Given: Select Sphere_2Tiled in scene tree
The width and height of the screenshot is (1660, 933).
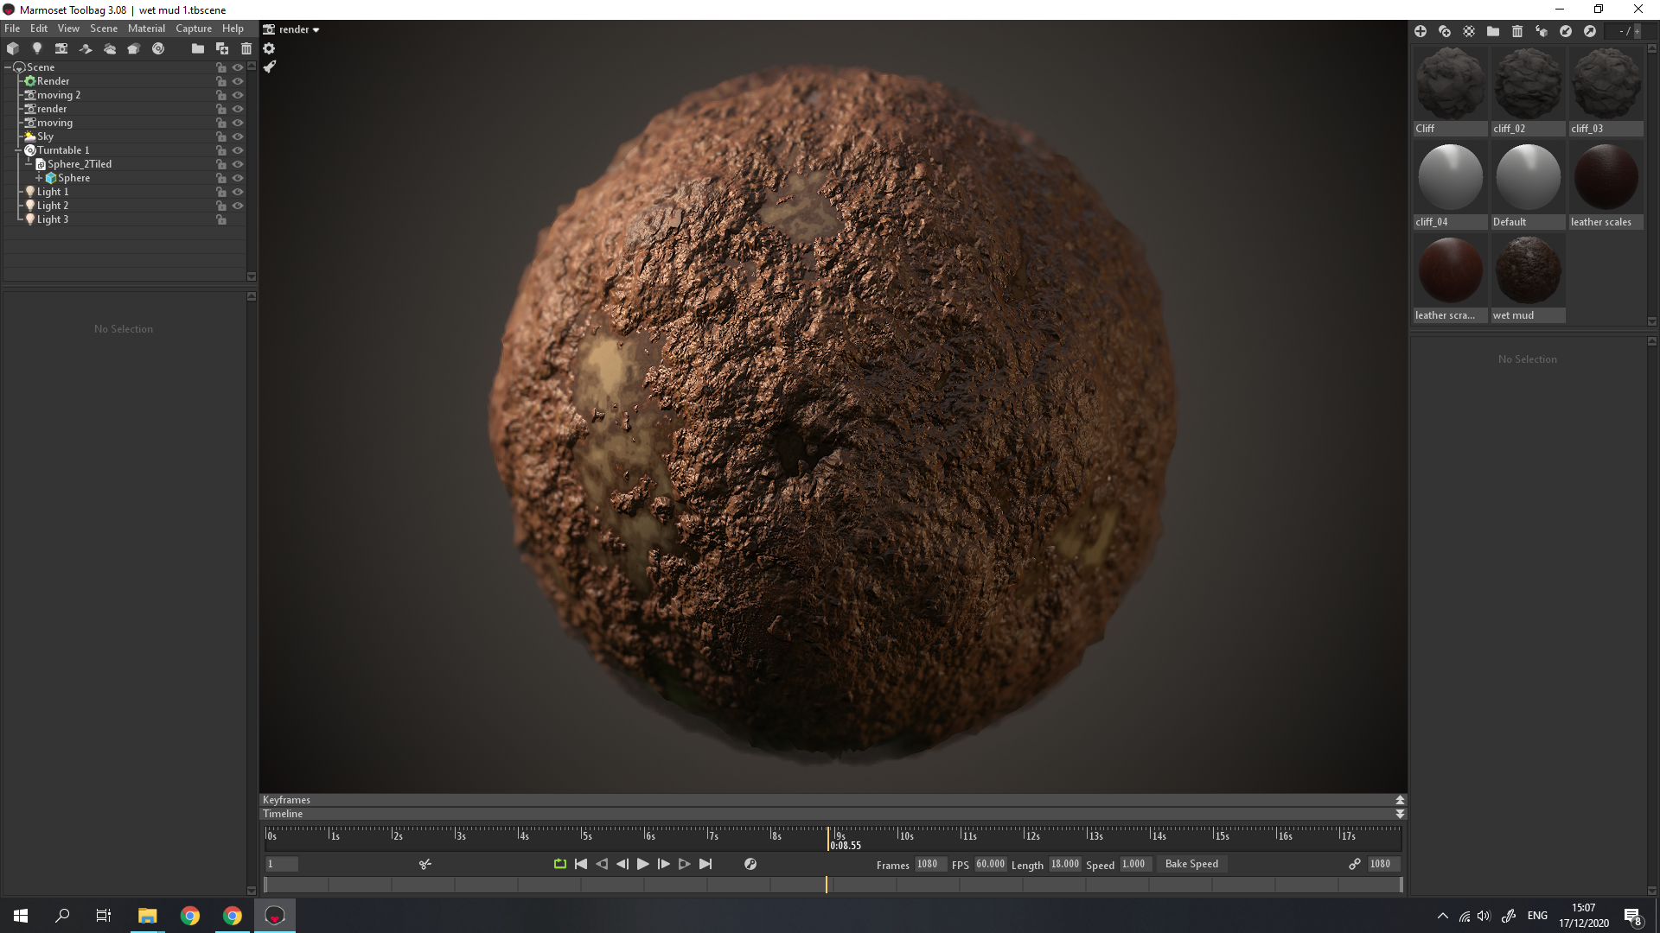Looking at the screenshot, I should tap(80, 164).
